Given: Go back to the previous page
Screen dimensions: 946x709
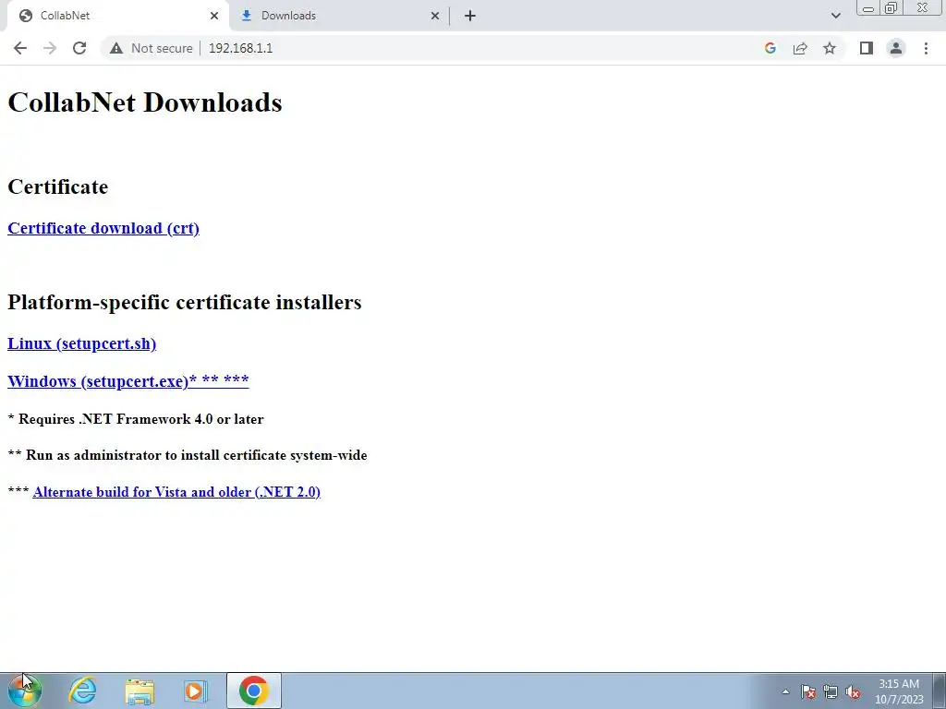Looking at the screenshot, I should point(20,48).
